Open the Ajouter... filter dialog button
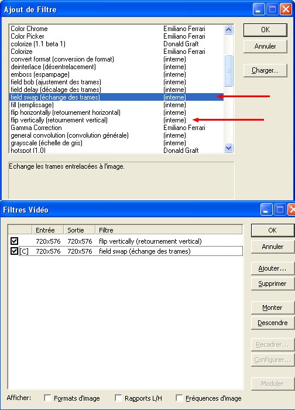 (x=273, y=268)
